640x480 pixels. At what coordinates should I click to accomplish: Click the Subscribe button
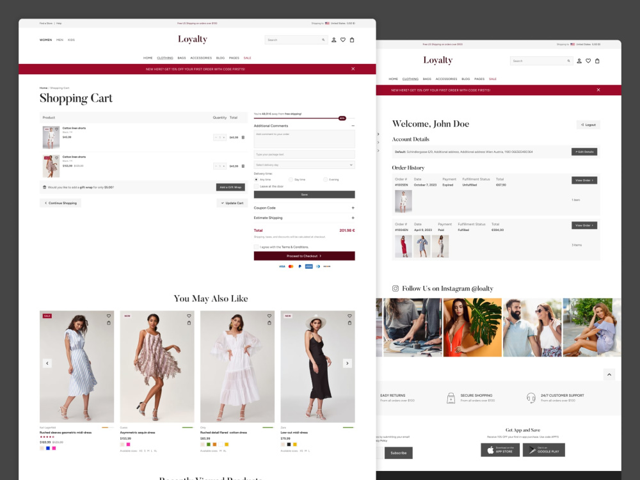(398, 452)
